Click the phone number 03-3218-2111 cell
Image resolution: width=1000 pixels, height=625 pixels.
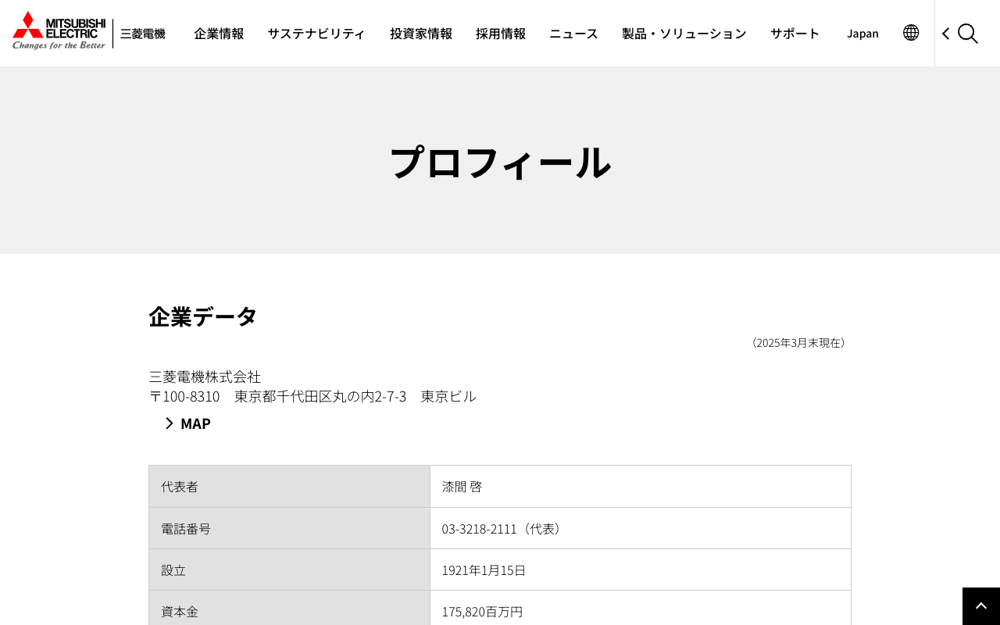tap(640, 528)
